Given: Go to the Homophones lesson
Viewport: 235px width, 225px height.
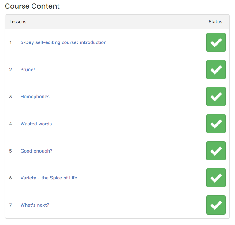Looking at the screenshot, I should coord(35,97).
